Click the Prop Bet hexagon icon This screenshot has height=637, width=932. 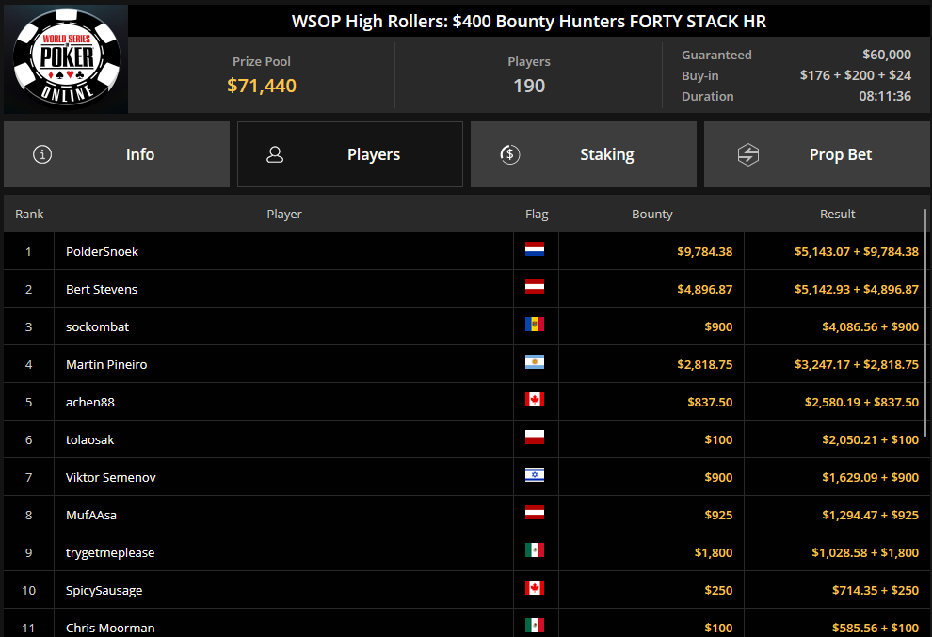pyautogui.click(x=747, y=154)
